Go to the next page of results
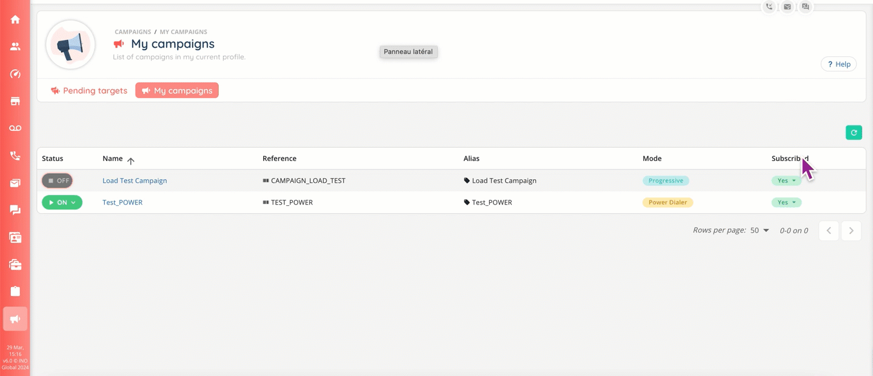The image size is (873, 376). click(x=851, y=231)
